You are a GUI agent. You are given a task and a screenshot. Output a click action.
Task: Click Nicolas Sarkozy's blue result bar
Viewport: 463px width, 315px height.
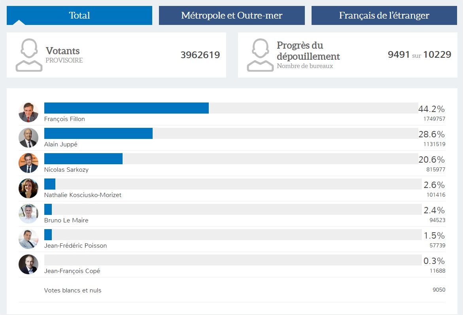point(83,159)
